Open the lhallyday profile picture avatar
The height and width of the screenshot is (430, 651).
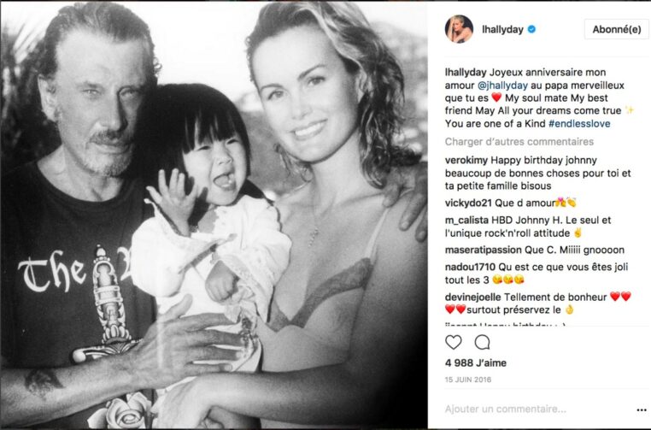459,29
